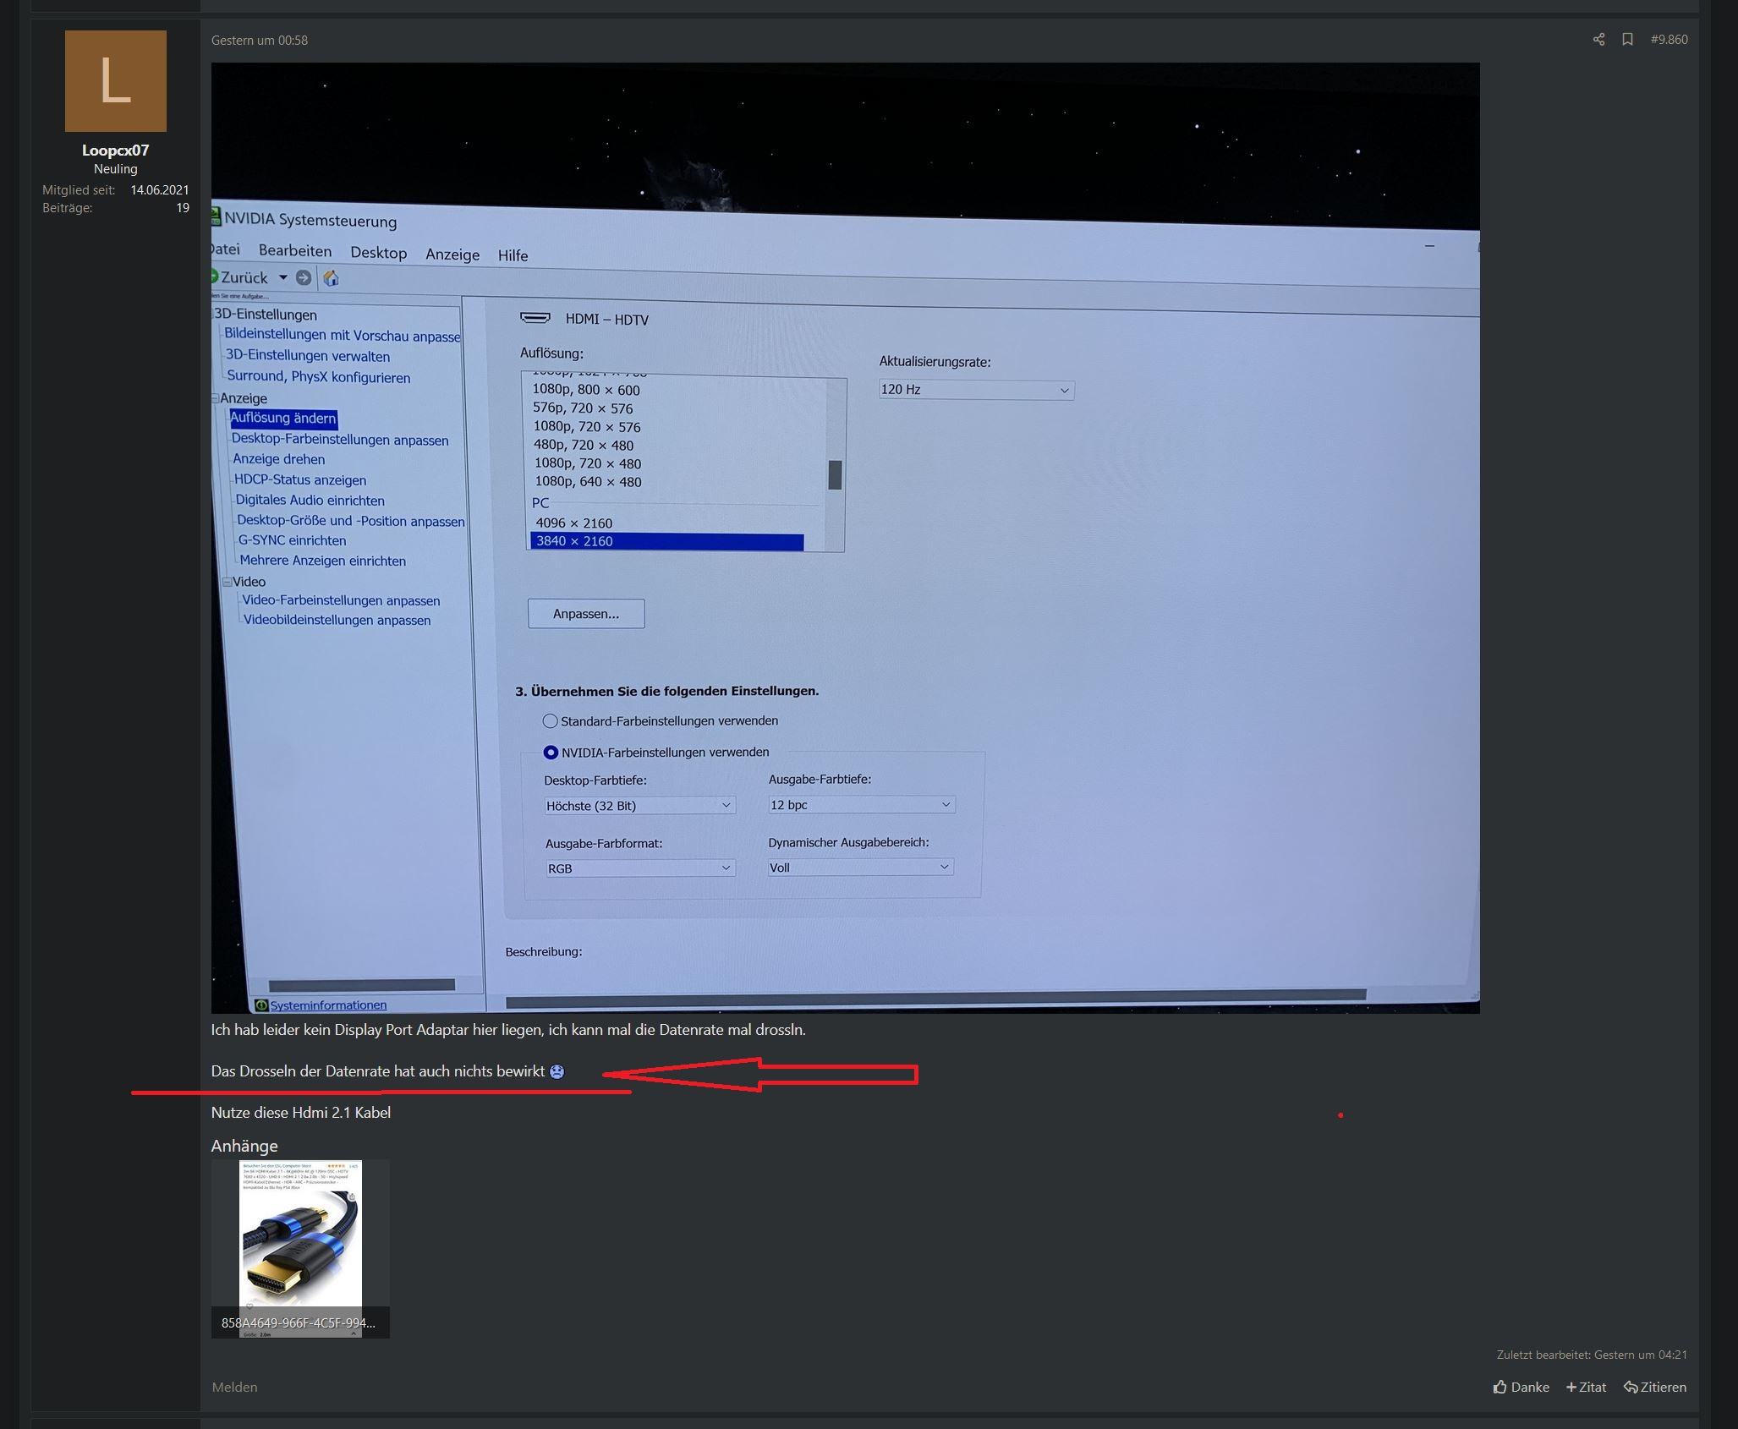Viewport: 1738px width, 1429px height.
Task: Select 'Auflösung ändern' in the tree
Action: coord(283,419)
